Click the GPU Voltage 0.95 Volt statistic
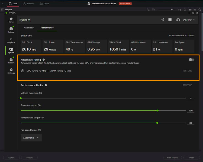The height and width of the screenshot is (162, 203). (x=96, y=46)
